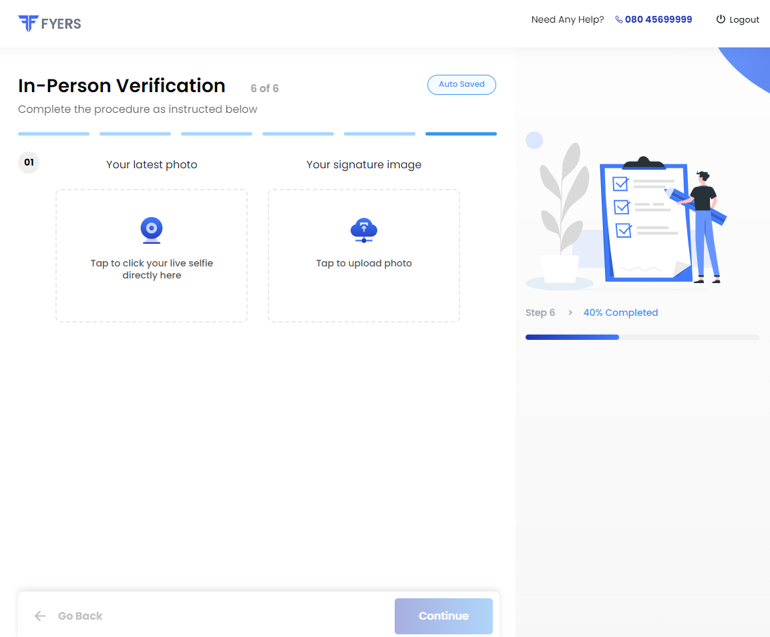Select the first step progress segment

tap(54, 134)
